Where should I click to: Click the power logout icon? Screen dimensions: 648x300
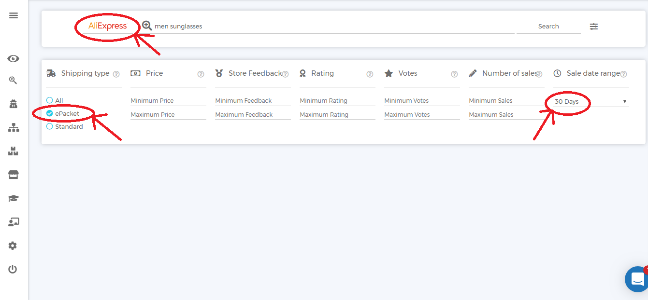(13, 269)
